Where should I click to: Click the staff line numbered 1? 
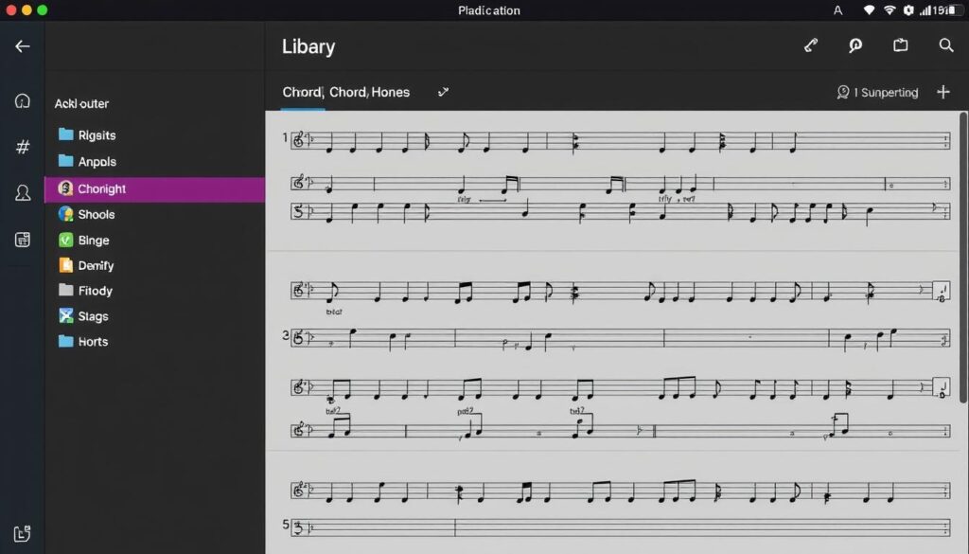[x=621, y=141]
